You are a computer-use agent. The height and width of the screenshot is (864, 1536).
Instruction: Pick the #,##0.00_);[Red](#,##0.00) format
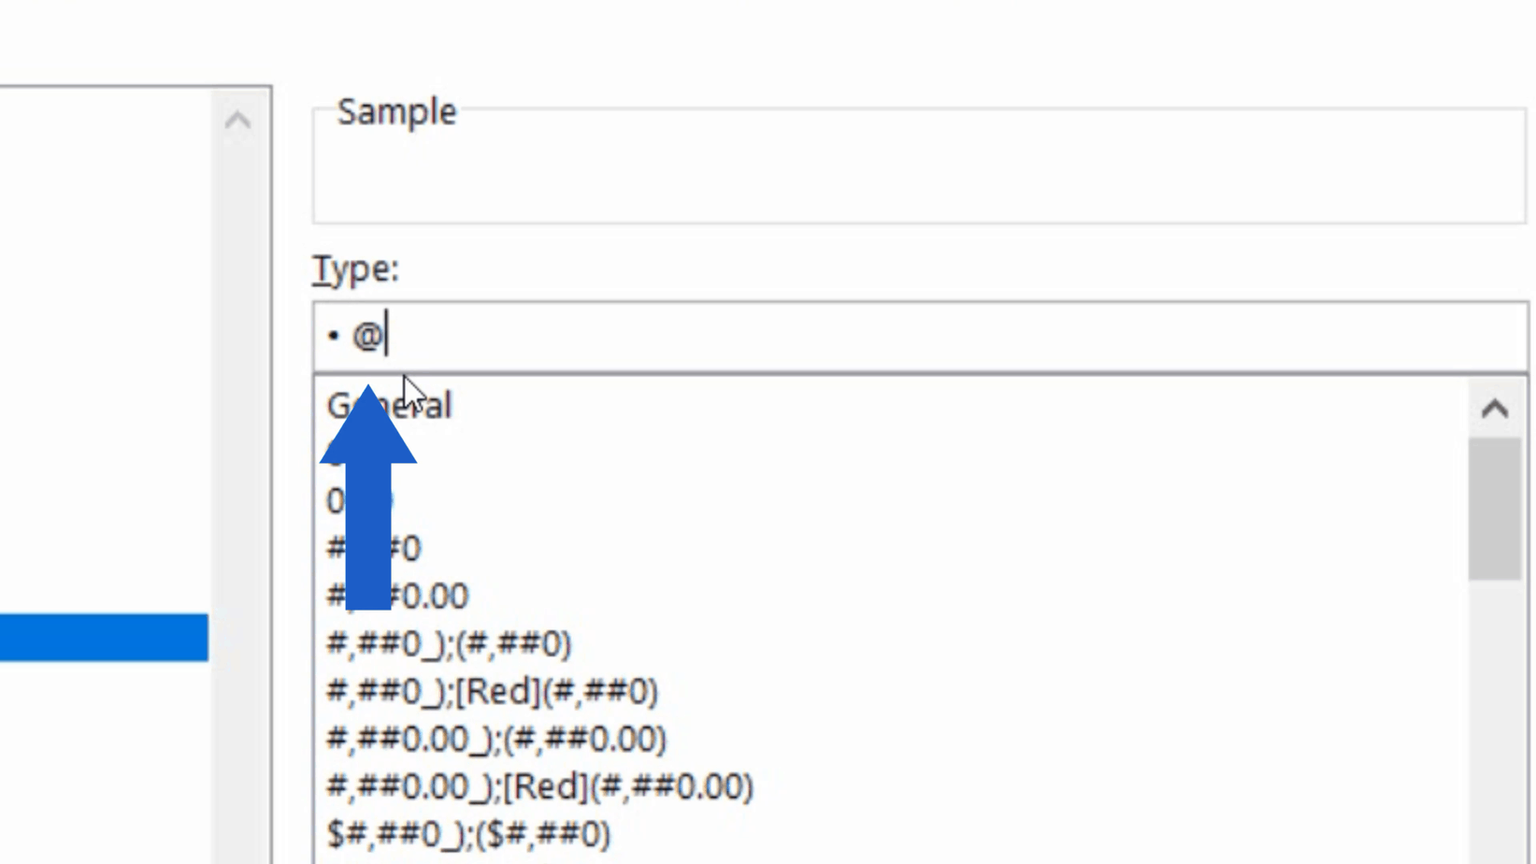point(538,786)
